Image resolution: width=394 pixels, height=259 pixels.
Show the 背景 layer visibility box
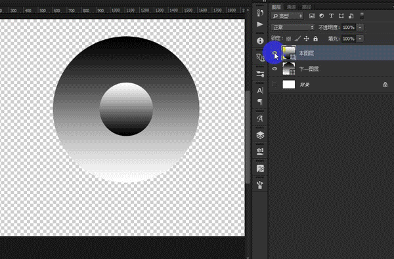tap(274, 85)
